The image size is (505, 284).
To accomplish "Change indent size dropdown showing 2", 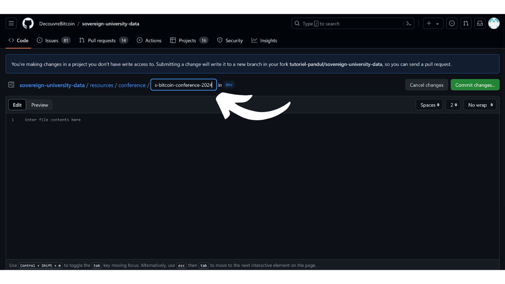I will coord(453,105).
